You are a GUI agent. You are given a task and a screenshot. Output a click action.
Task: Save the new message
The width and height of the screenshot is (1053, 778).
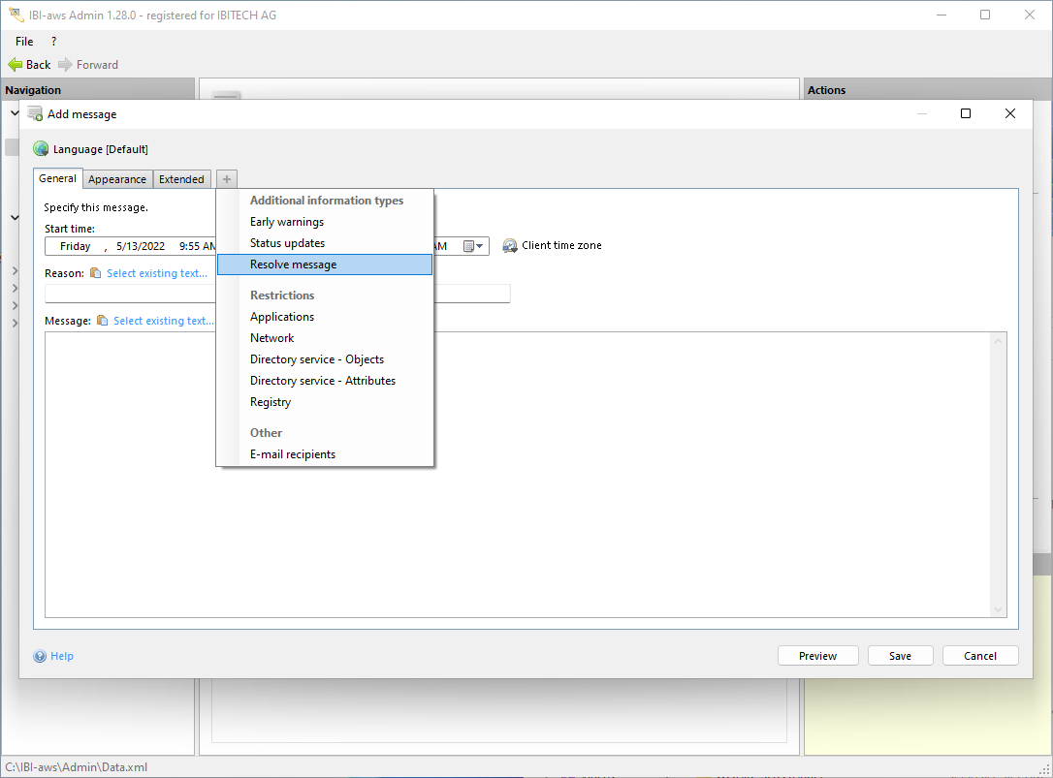[900, 656]
